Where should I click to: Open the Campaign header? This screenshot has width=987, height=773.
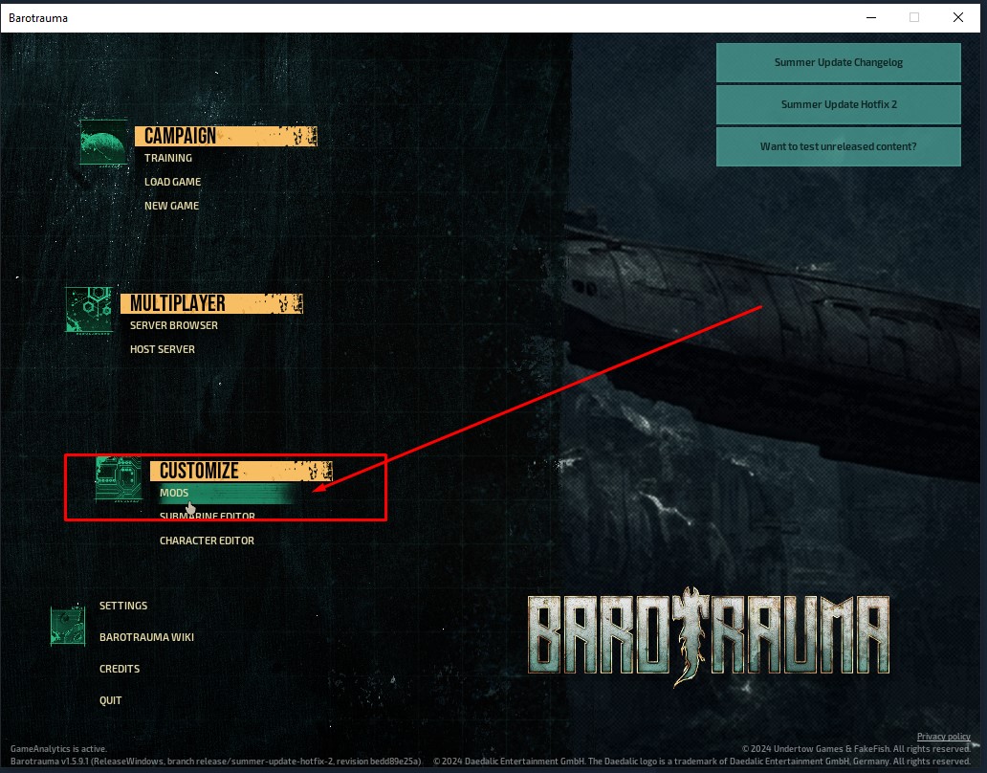click(x=226, y=136)
